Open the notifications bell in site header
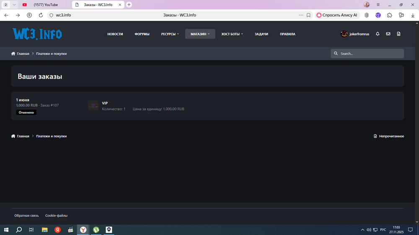This screenshot has width=419, height=235. (x=378, y=34)
